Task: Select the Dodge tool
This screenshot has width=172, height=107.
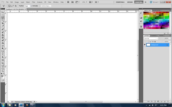Action: (3, 49)
